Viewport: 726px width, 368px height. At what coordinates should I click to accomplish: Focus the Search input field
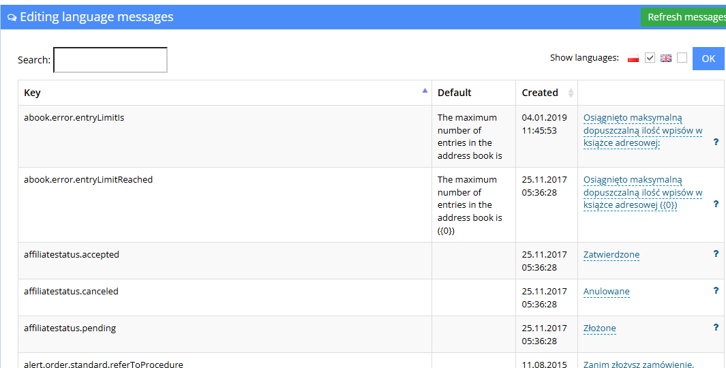(x=110, y=60)
